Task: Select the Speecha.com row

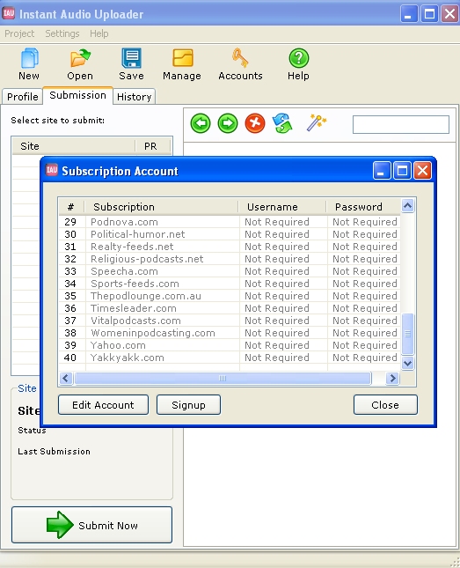Action: 230,271
